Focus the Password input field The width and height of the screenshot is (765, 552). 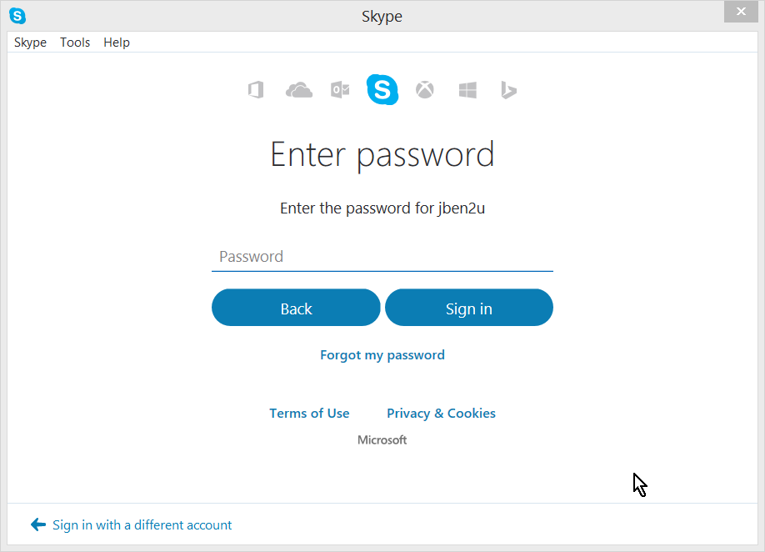pos(382,257)
